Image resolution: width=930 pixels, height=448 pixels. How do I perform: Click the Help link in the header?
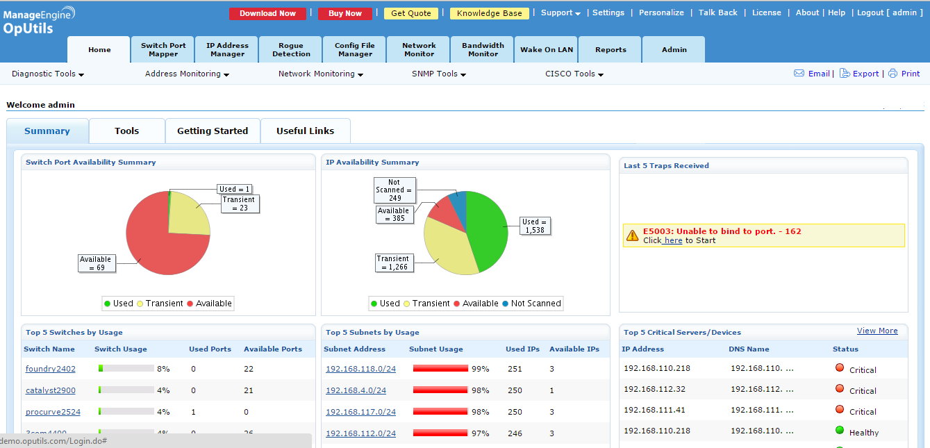click(837, 13)
